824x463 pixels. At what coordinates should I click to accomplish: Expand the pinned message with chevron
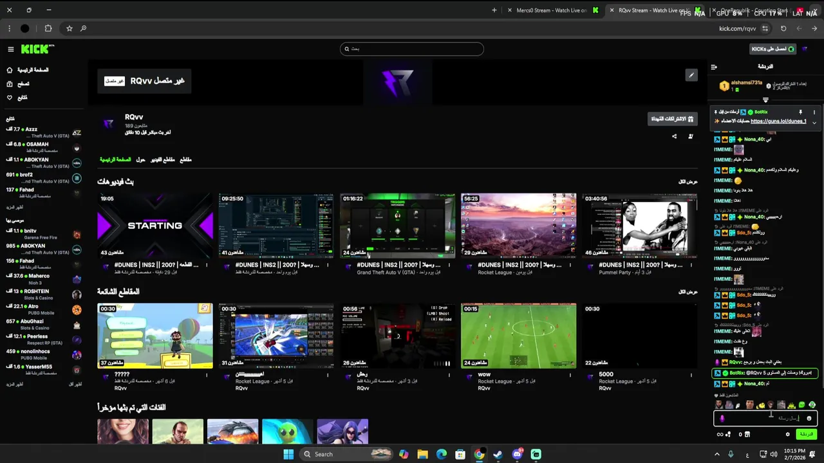(x=814, y=122)
